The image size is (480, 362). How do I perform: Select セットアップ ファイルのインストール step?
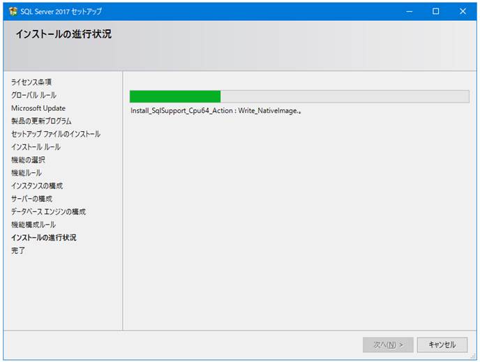point(56,134)
